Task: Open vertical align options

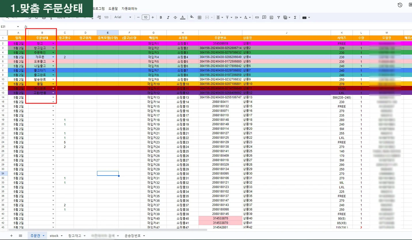Action: pos(229,17)
